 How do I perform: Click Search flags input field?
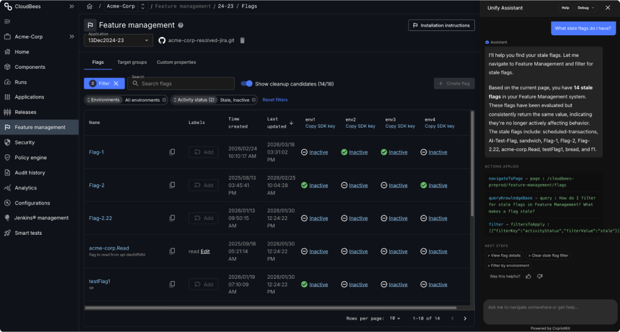[x=180, y=84]
